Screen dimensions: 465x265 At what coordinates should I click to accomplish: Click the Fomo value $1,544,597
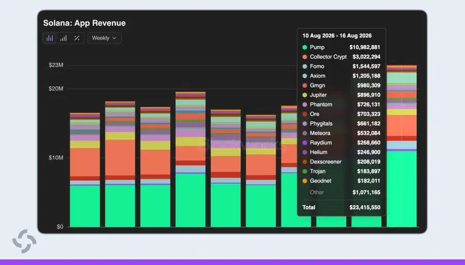point(366,66)
